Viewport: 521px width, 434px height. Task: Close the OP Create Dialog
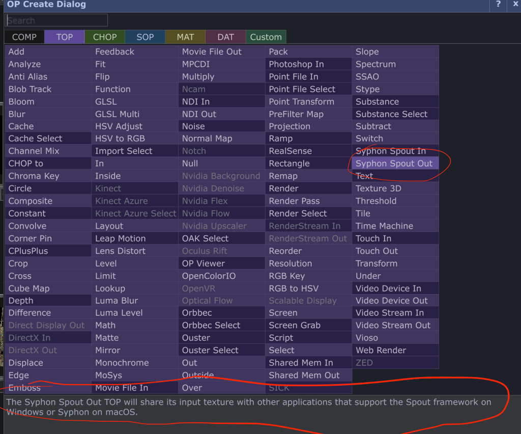pos(514,5)
